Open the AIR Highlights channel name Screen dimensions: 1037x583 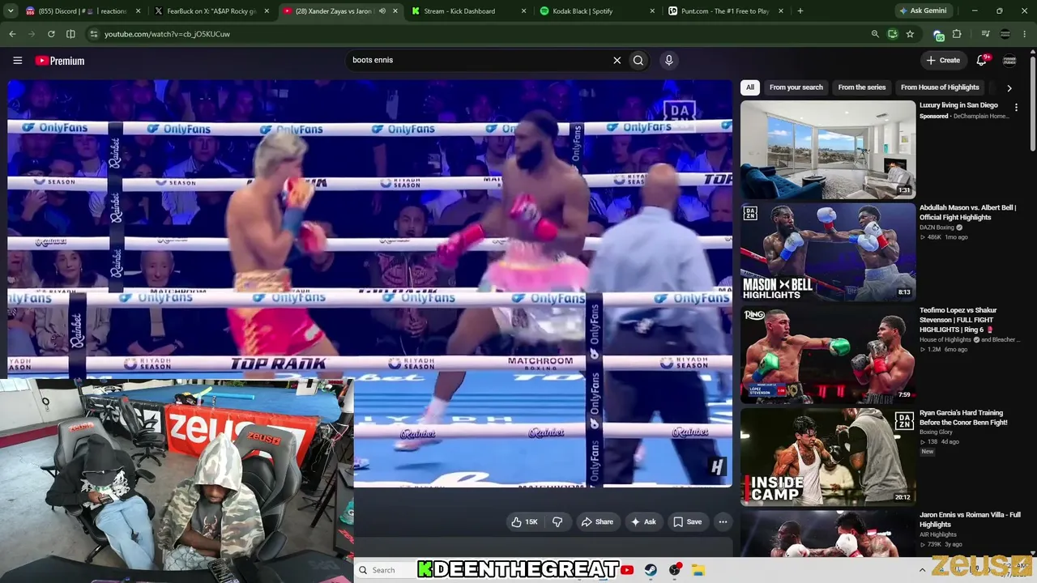(x=938, y=534)
